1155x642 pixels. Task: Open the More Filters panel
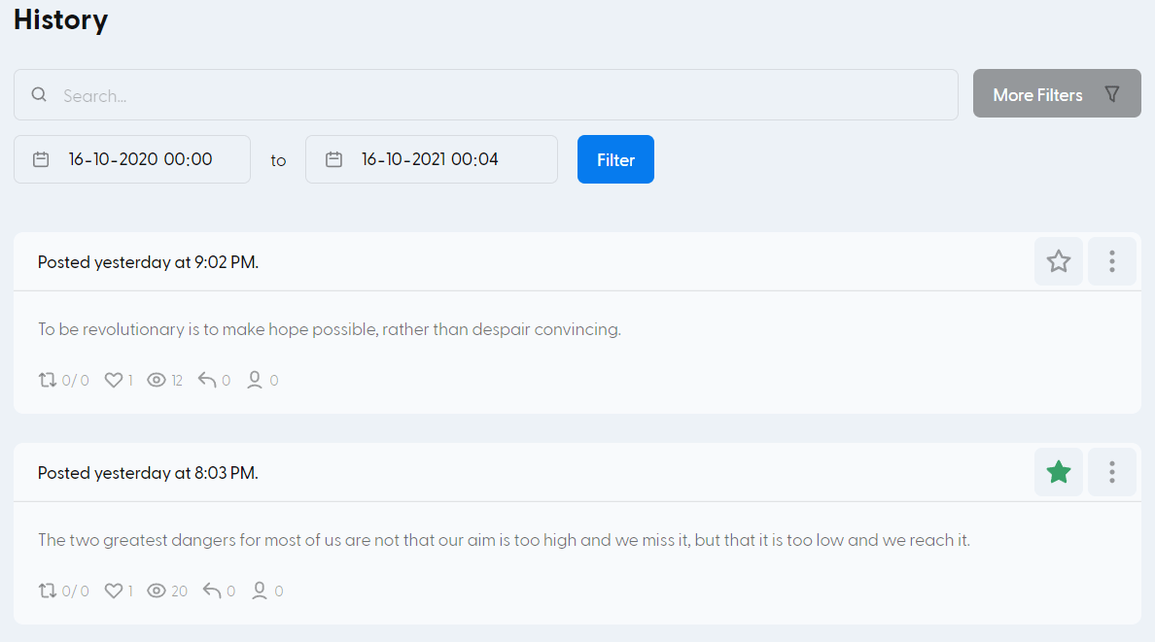[x=1056, y=94]
